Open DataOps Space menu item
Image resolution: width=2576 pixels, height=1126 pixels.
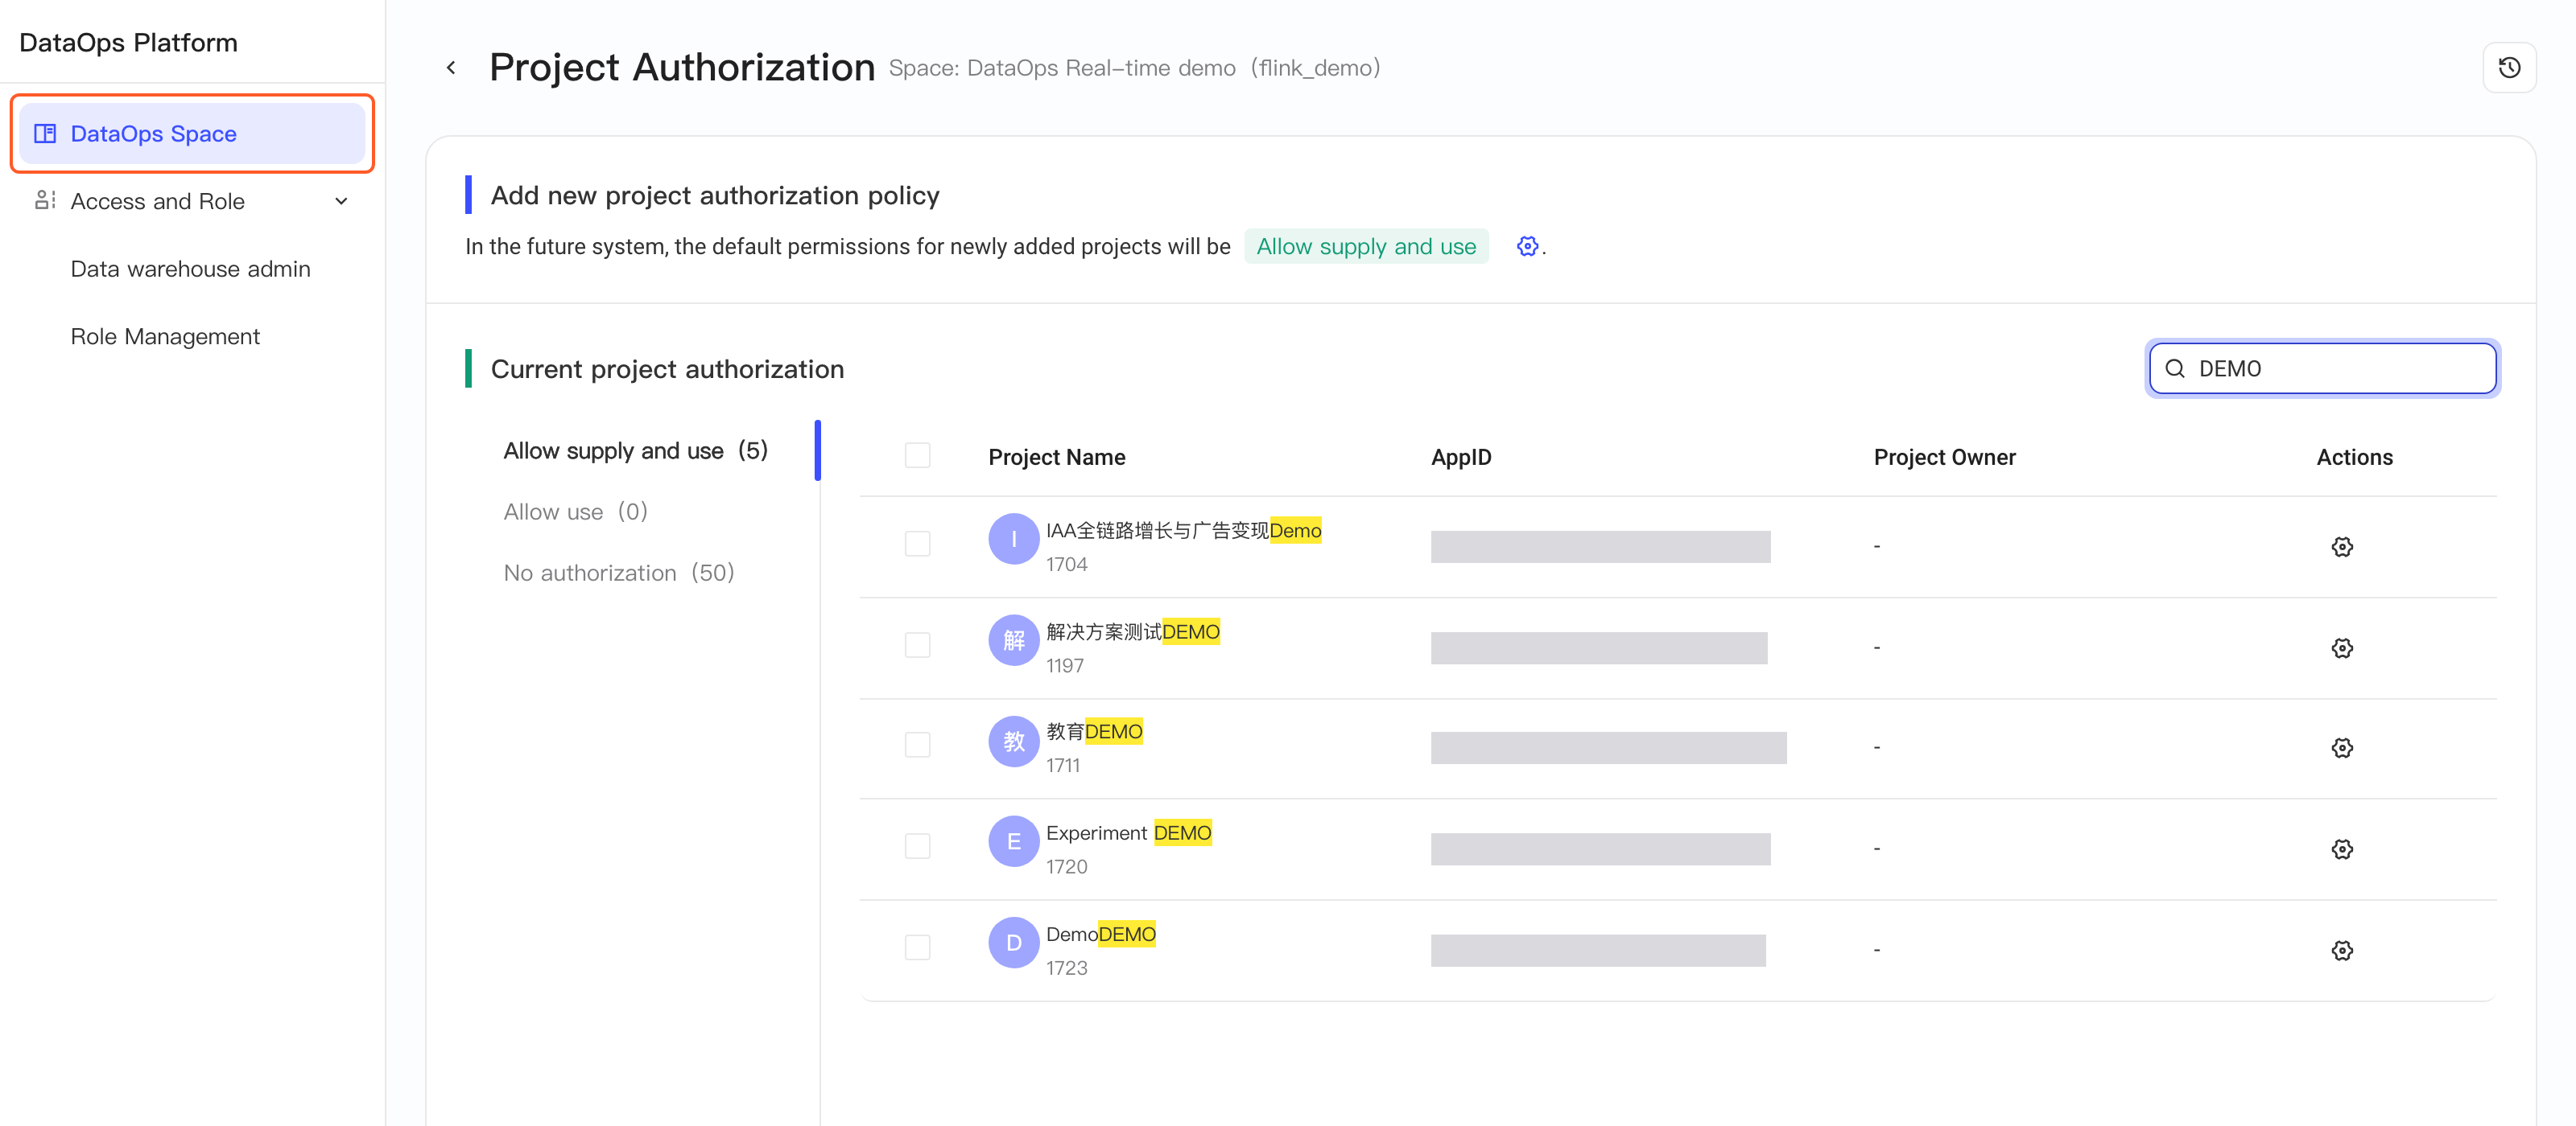pyautogui.click(x=192, y=134)
